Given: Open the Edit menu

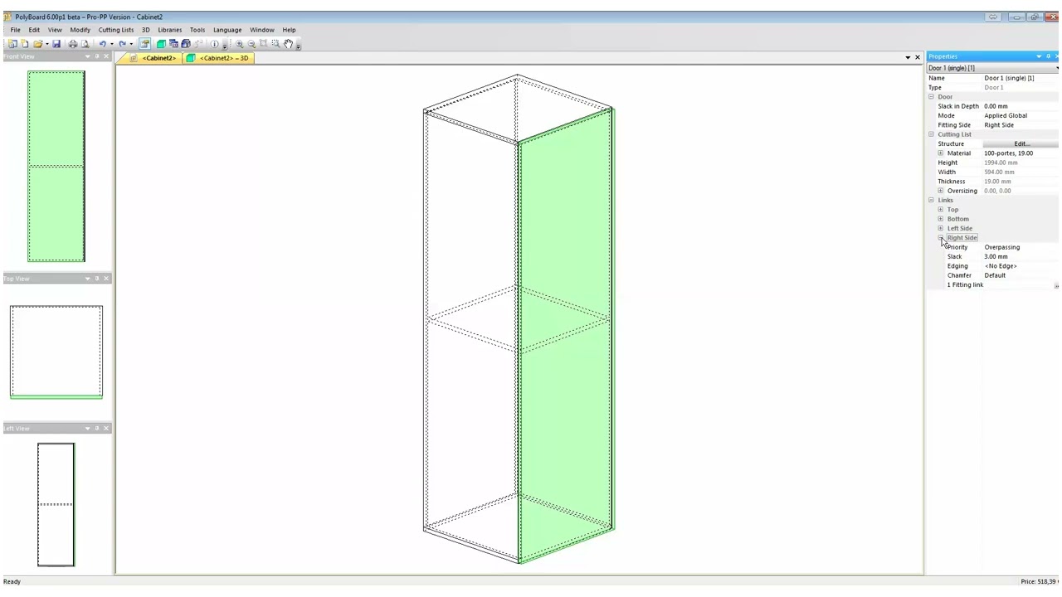Looking at the screenshot, I should 34,30.
